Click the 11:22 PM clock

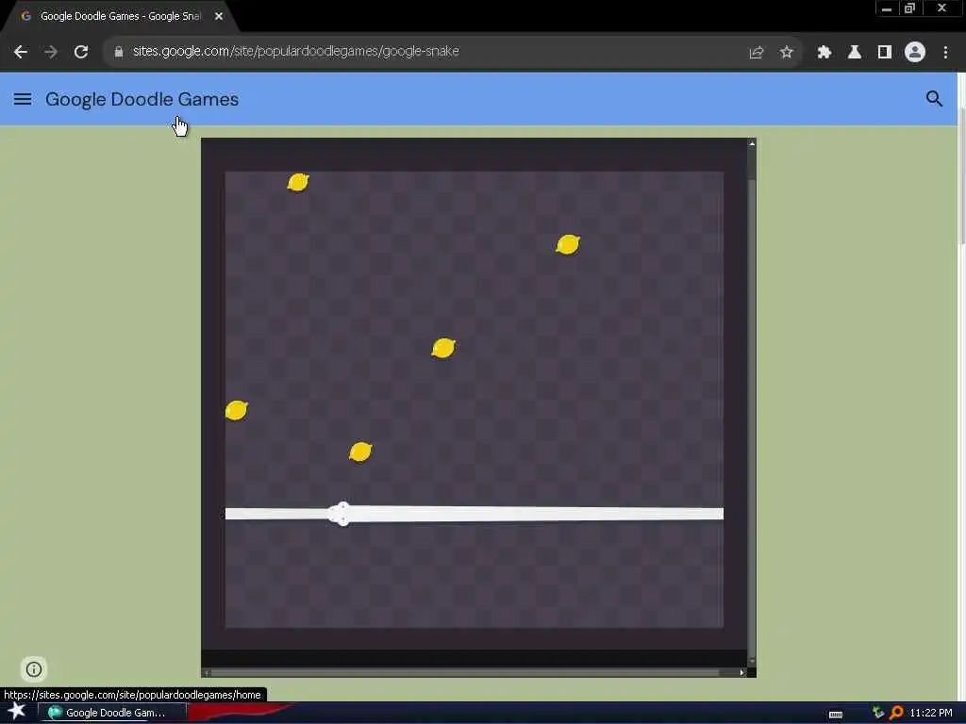(931, 713)
